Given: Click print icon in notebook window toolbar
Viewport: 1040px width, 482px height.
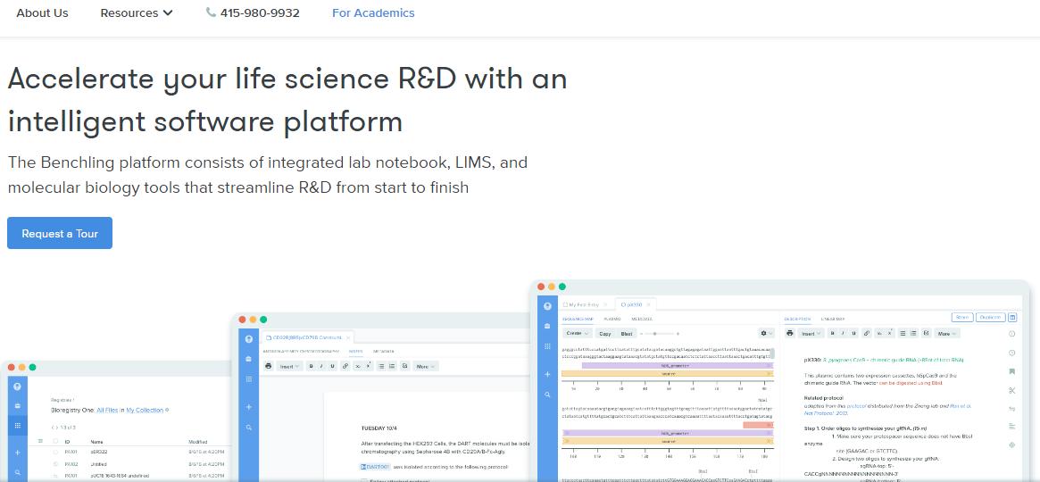Looking at the screenshot, I should click(x=268, y=366).
